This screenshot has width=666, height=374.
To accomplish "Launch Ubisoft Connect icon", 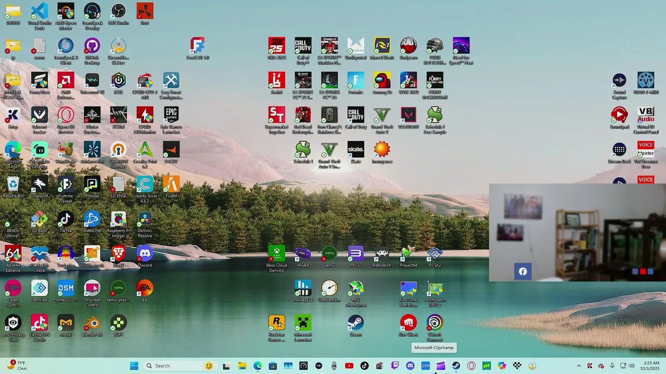I will pyautogui.click(x=434, y=328).
